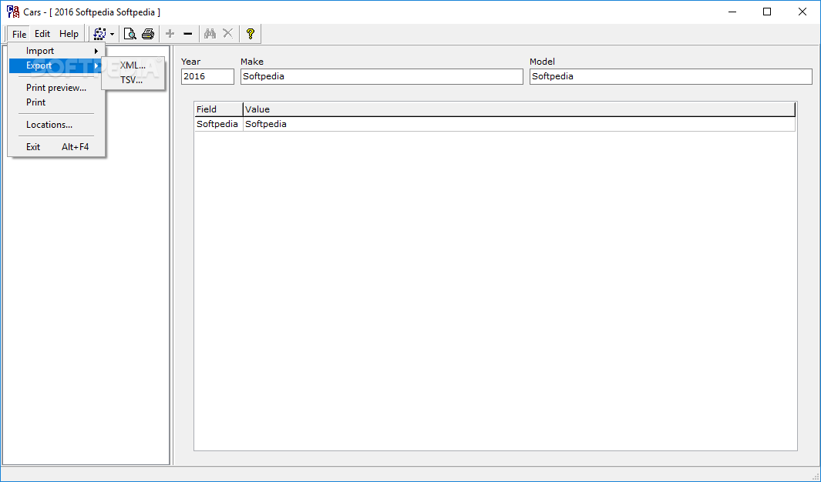This screenshot has height=482, width=821.
Task: Click the Model input field
Action: [671, 76]
